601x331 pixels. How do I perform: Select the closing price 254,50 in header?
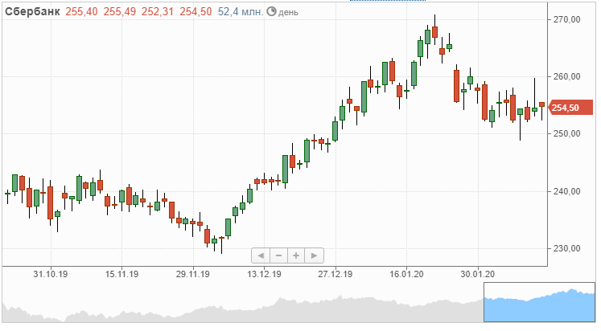tap(196, 12)
